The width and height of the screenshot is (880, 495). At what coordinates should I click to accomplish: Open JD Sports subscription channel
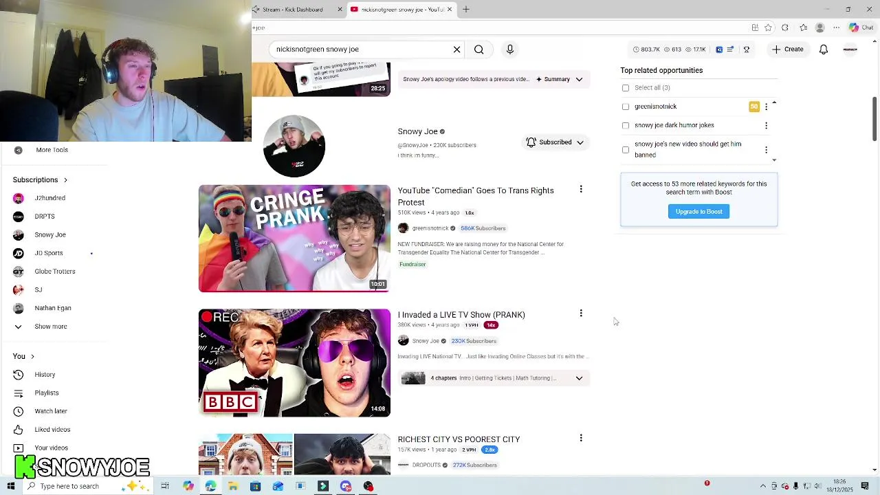pos(49,253)
